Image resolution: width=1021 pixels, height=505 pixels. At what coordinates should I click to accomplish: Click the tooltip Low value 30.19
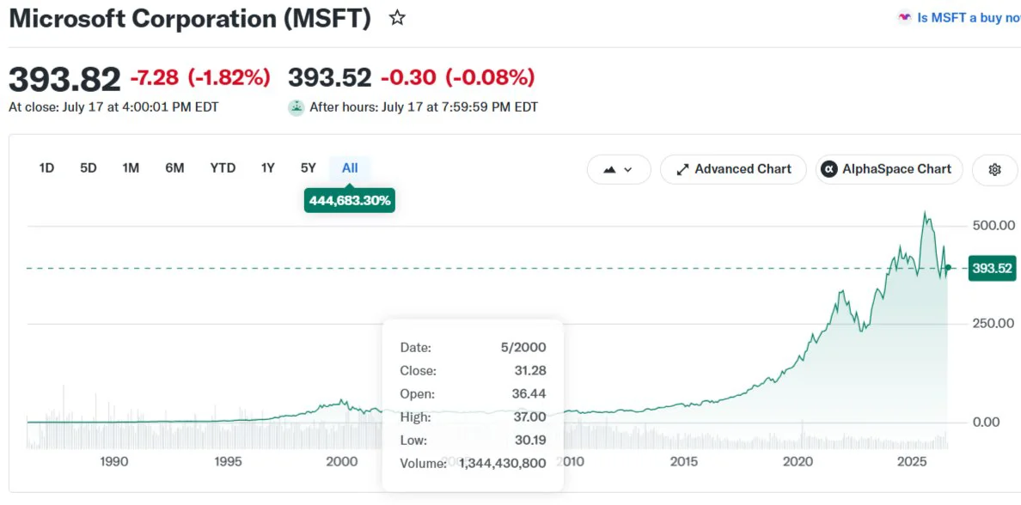point(529,441)
